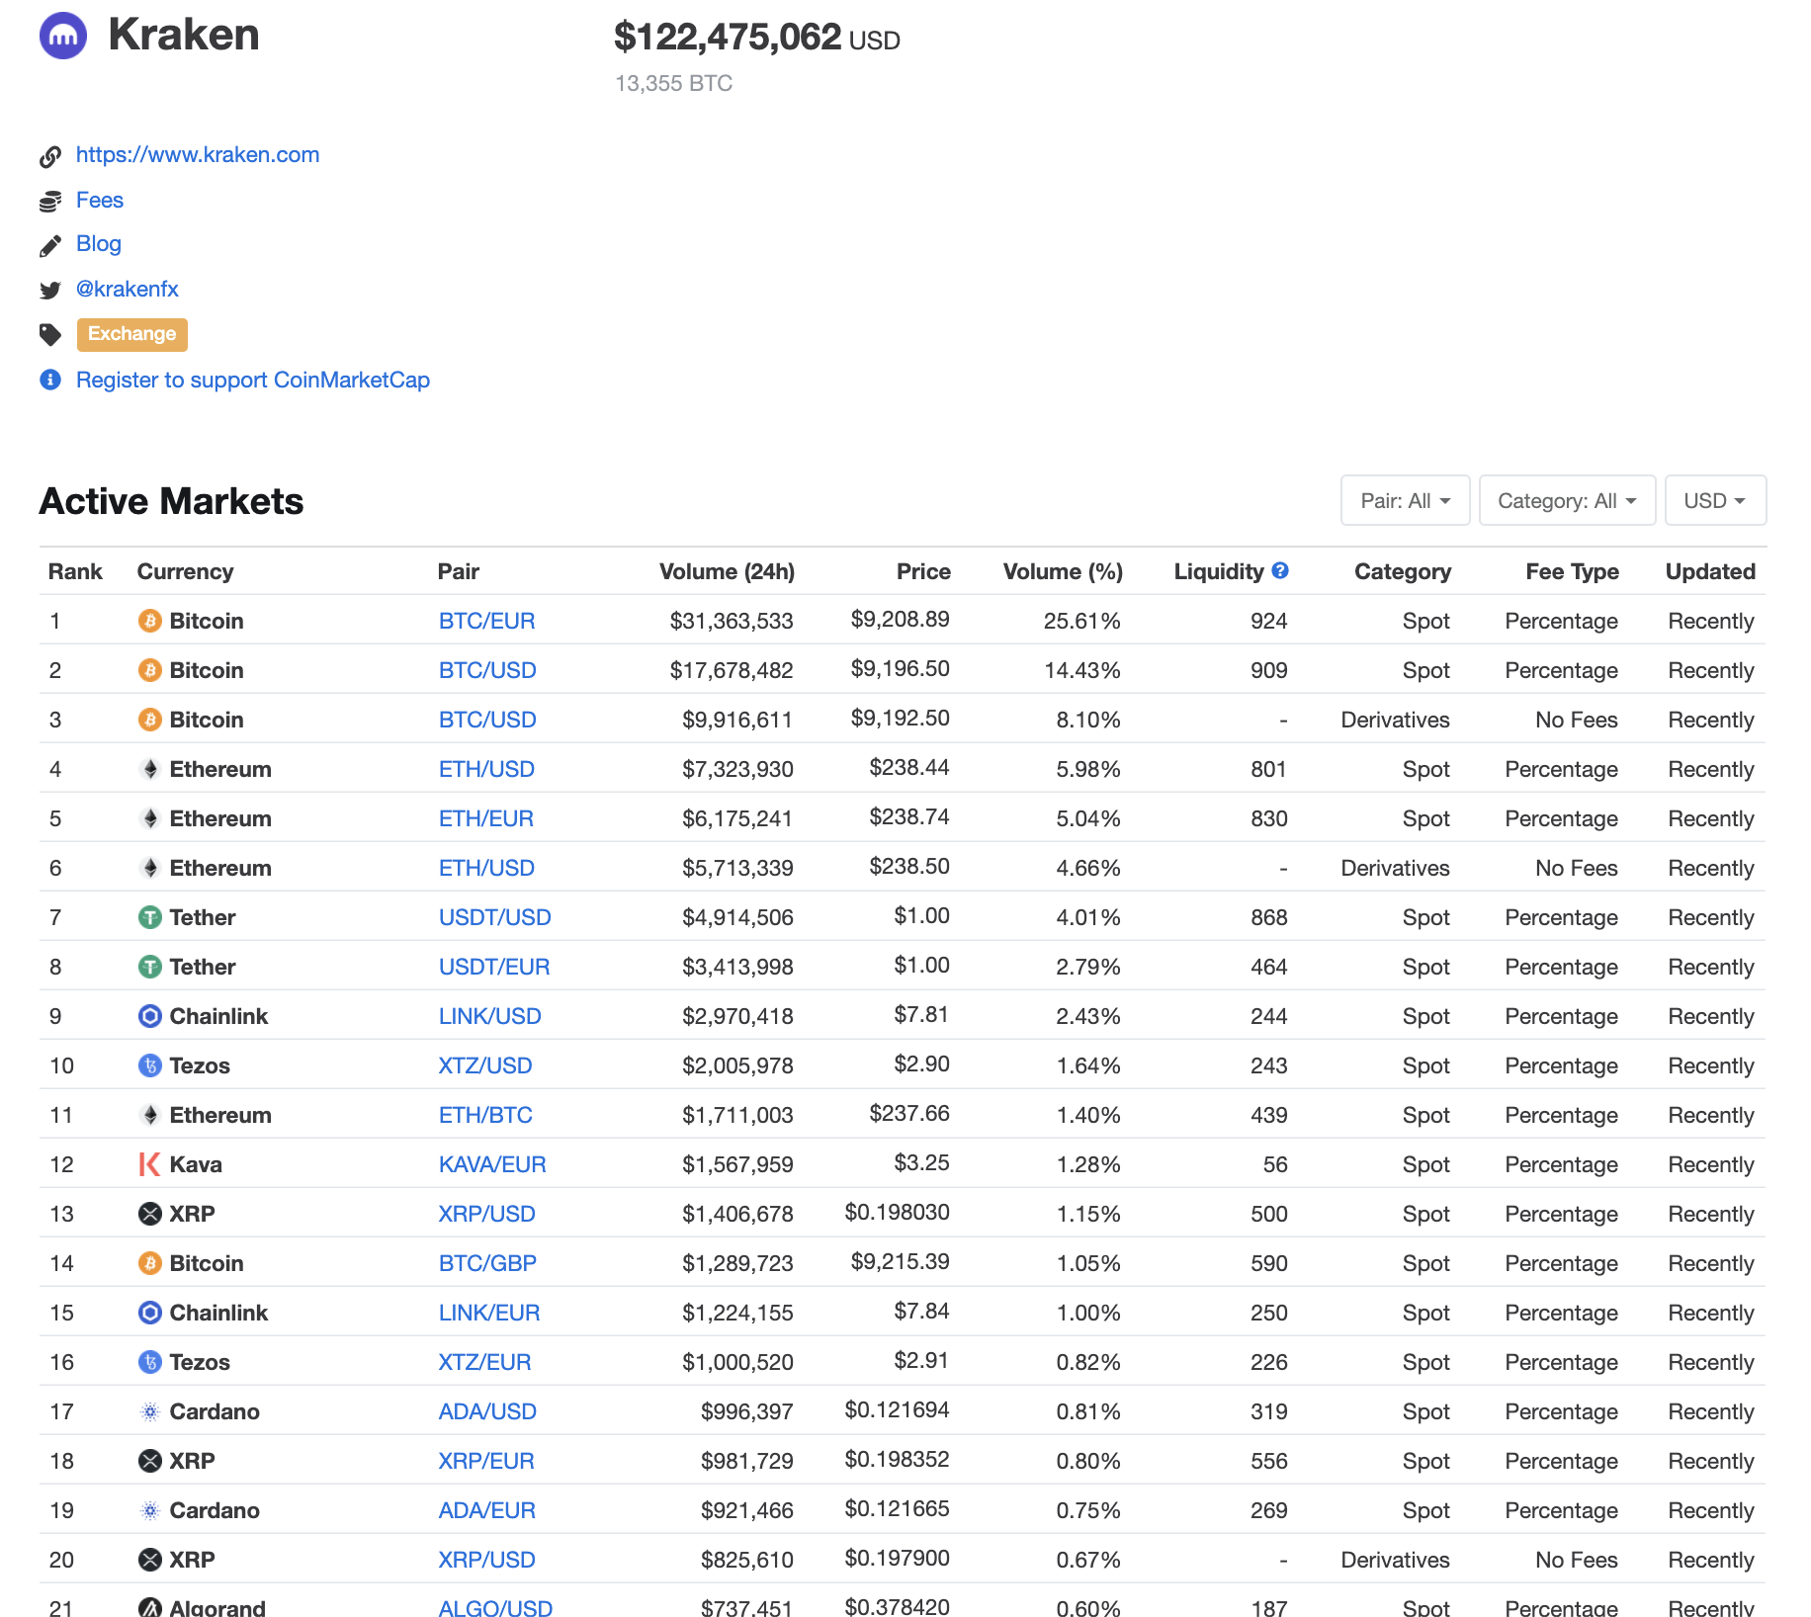Click the info icon beside Register link
The image size is (1811, 1617).
[50, 380]
